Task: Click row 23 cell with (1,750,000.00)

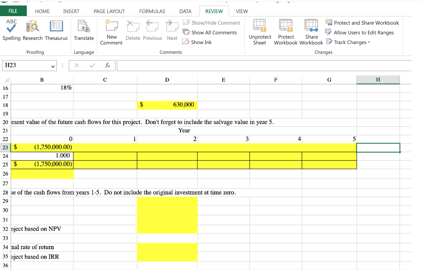Action: tap(42, 147)
